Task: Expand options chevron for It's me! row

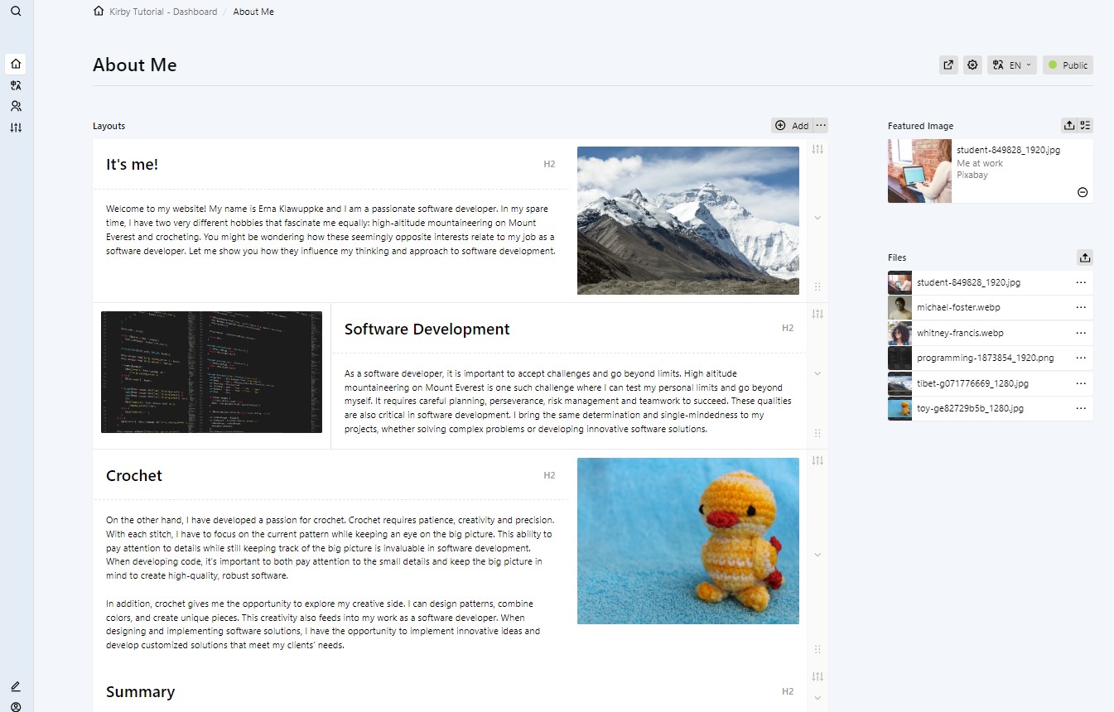Action: click(817, 218)
